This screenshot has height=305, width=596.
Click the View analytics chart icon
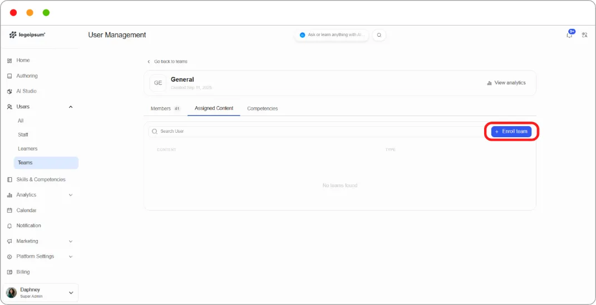click(x=489, y=83)
